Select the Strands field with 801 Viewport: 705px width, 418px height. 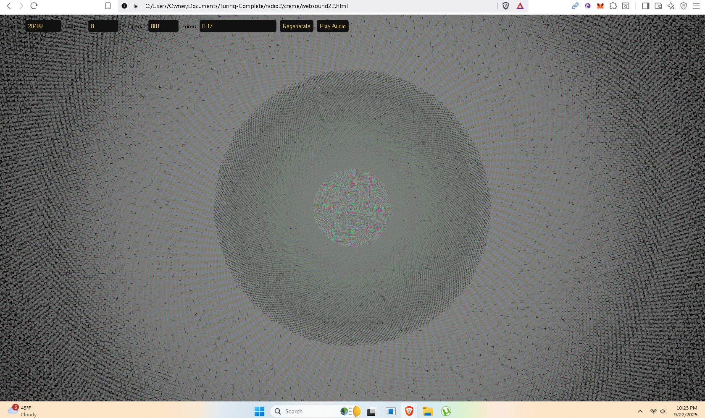[x=163, y=26]
